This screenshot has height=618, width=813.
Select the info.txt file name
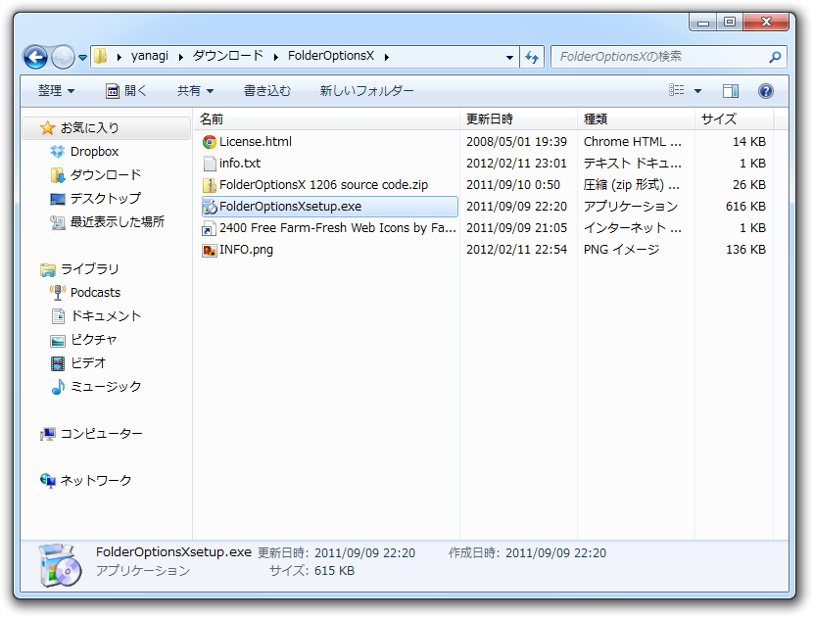tap(240, 164)
